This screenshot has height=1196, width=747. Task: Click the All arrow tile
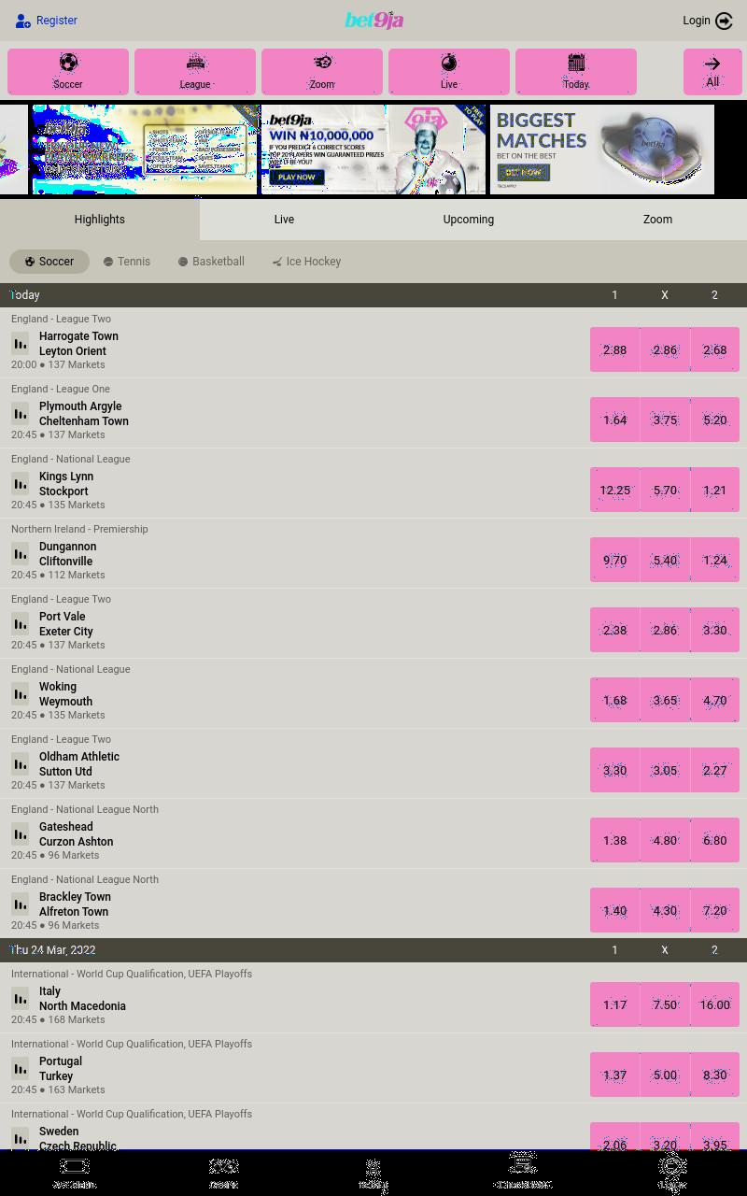pos(712,72)
